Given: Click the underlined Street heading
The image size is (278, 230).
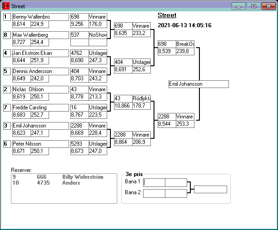Looking at the screenshot, I should pos(167,15).
